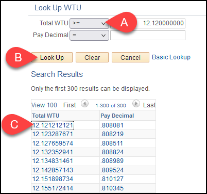Click the Look Up button
The width and height of the screenshot is (207, 194).
coord(52,57)
